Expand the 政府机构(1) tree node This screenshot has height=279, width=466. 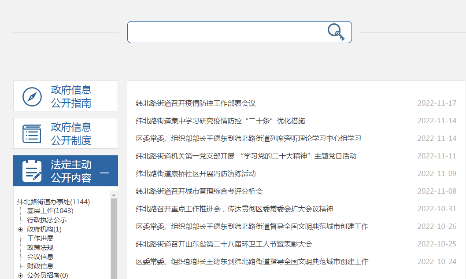(21, 229)
